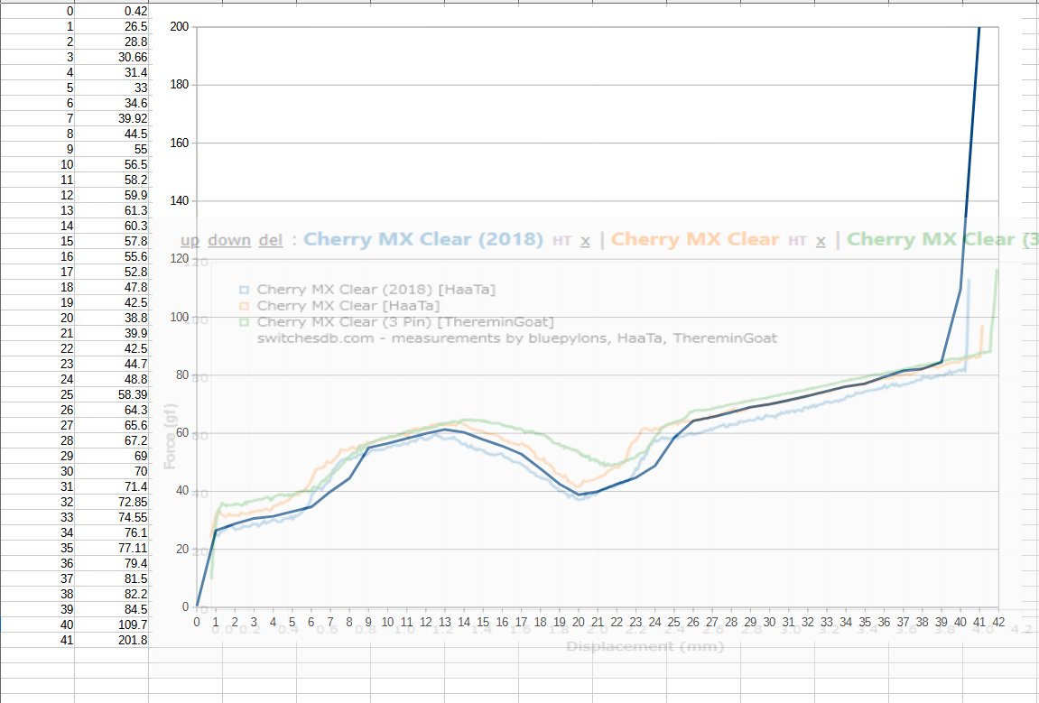
Task: Select the cell with value 71.4
Action: pyautogui.click(x=112, y=486)
